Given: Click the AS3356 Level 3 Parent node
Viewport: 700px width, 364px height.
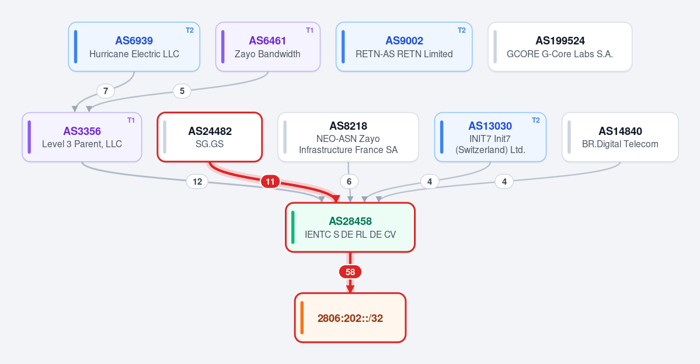Looking at the screenshot, I should [82, 137].
